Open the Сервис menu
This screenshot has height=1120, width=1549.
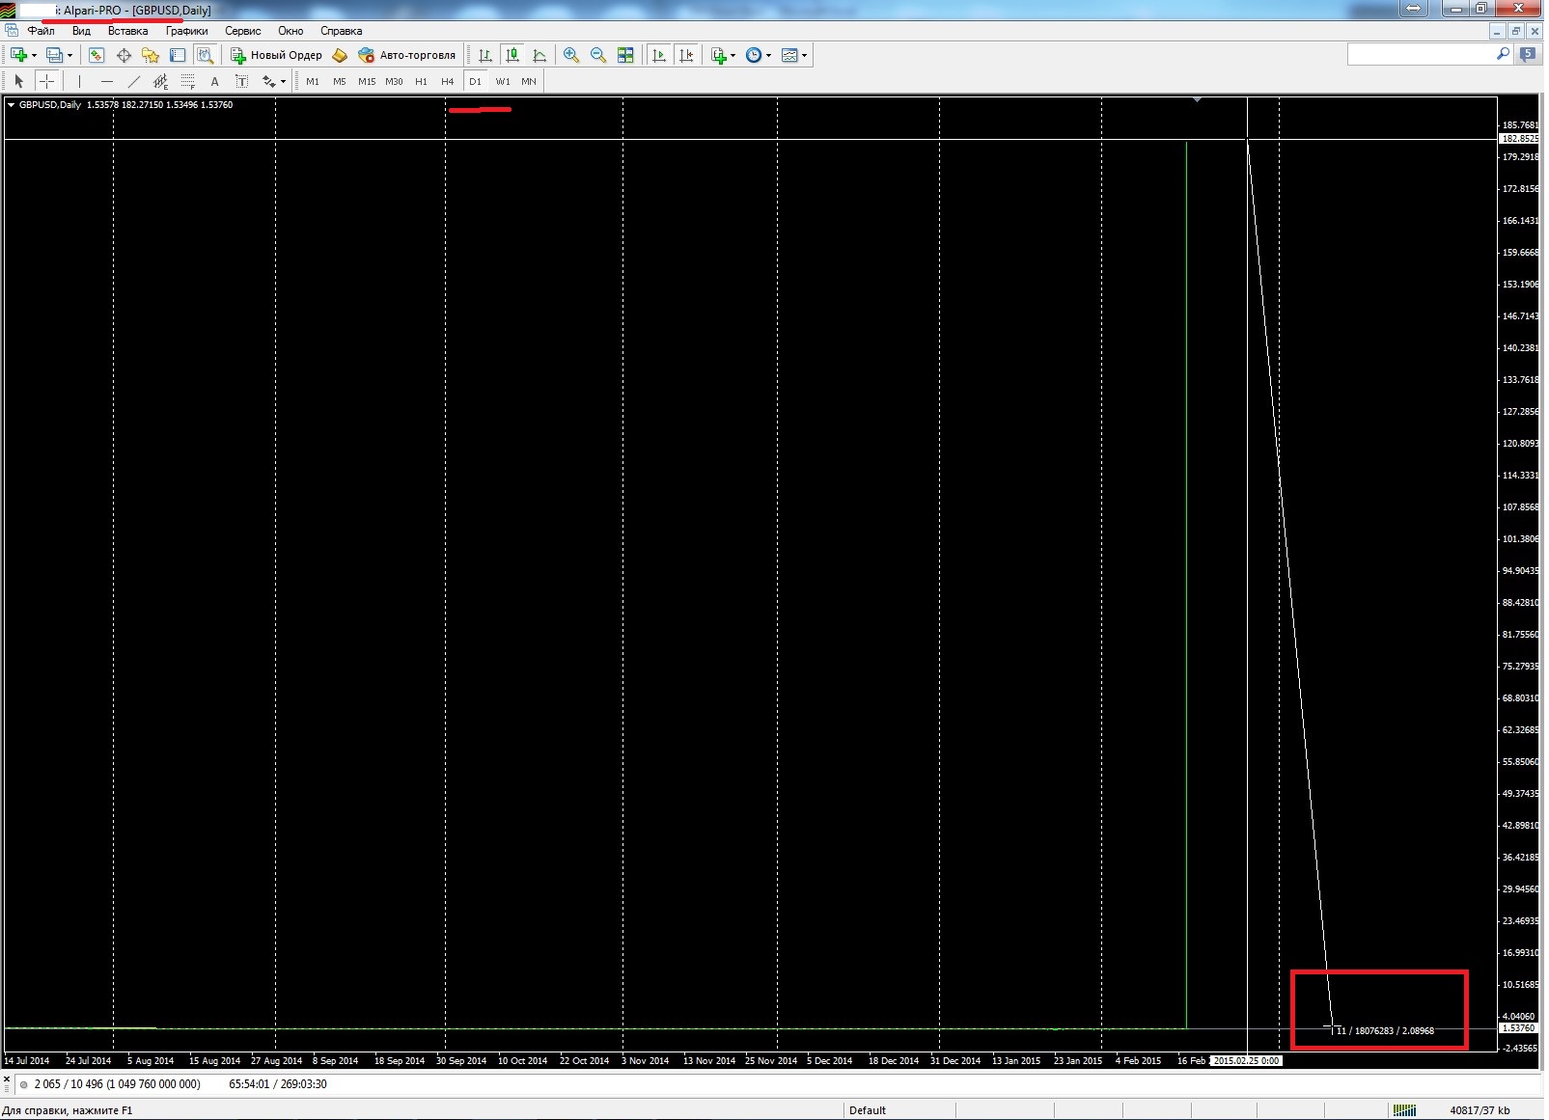tap(243, 31)
